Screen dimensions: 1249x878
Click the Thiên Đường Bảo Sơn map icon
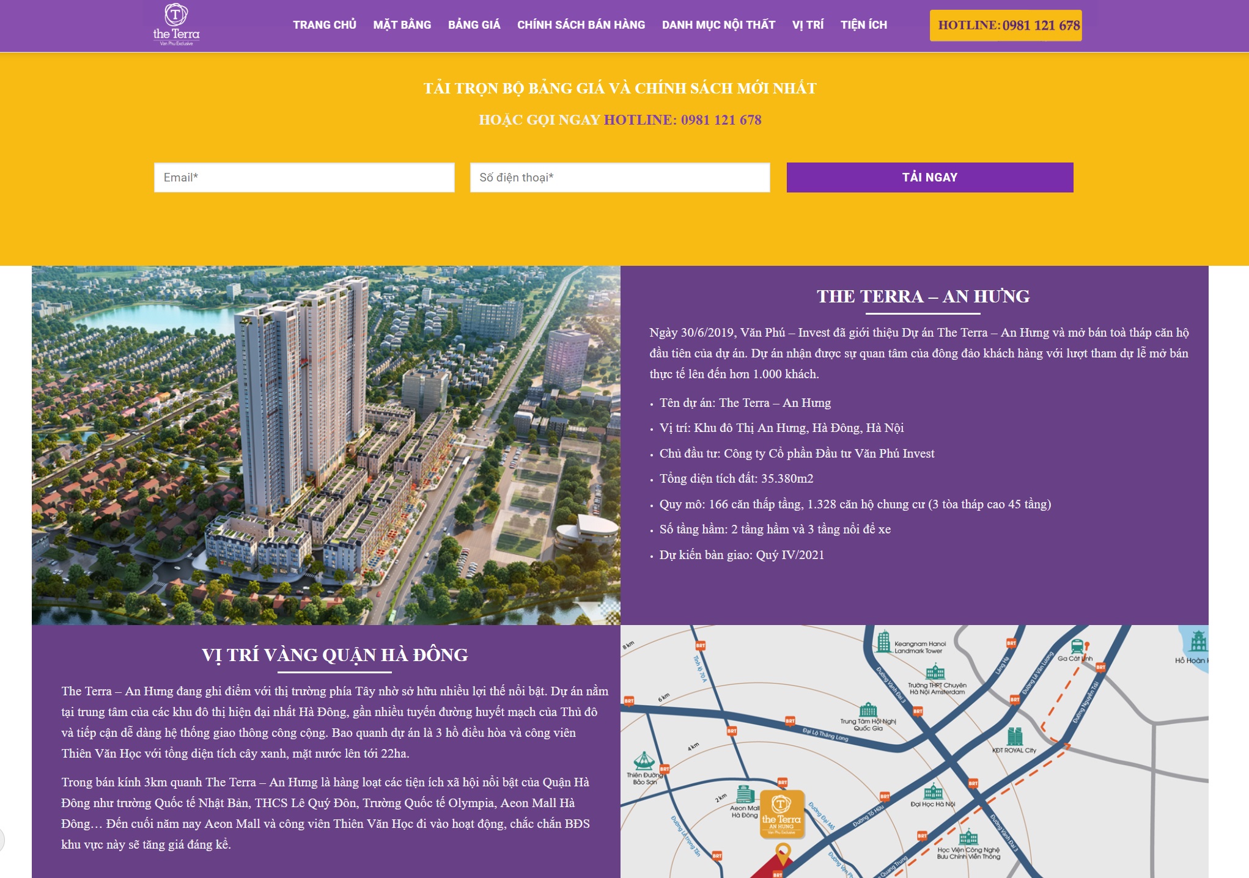click(644, 761)
